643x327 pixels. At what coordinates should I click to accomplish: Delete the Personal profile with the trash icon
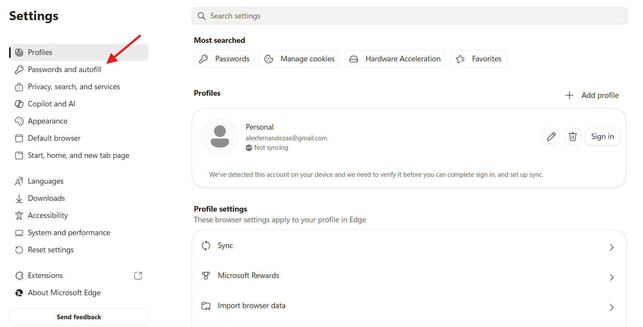tap(573, 136)
